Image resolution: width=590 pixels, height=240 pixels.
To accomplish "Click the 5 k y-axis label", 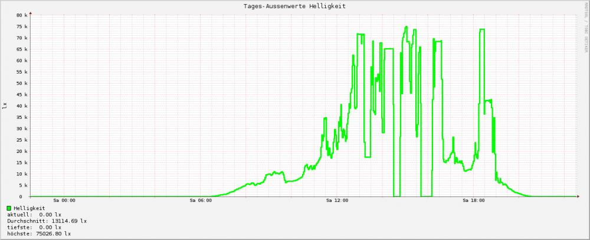I will click(x=23, y=185).
